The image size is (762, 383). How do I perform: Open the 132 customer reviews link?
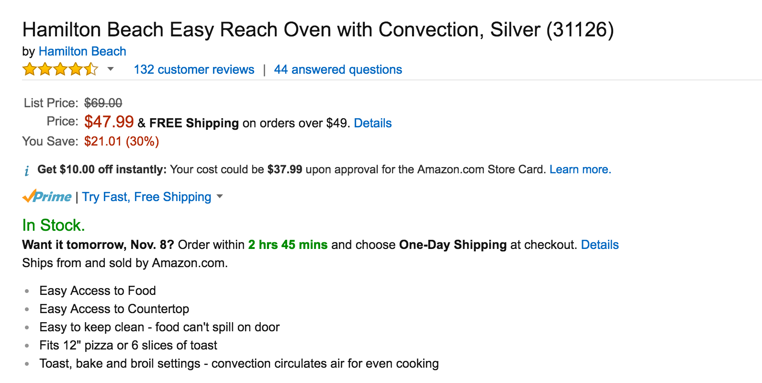(194, 69)
